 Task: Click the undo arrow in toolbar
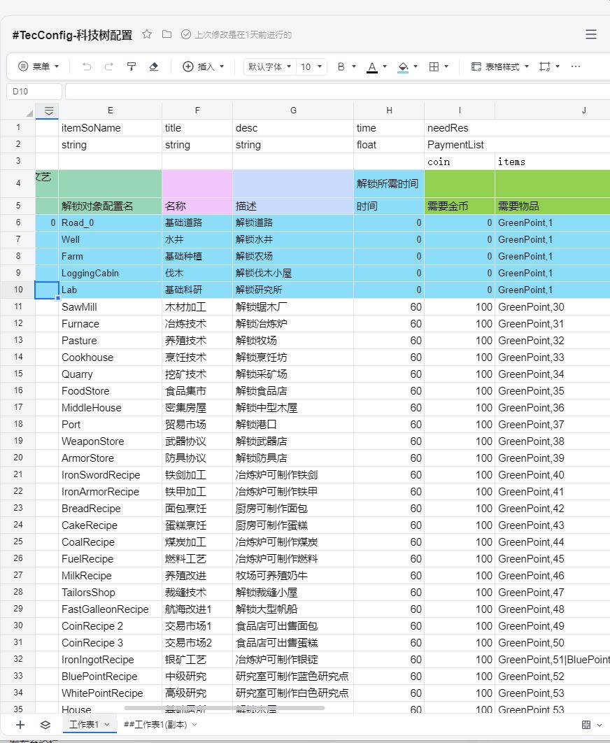87,66
